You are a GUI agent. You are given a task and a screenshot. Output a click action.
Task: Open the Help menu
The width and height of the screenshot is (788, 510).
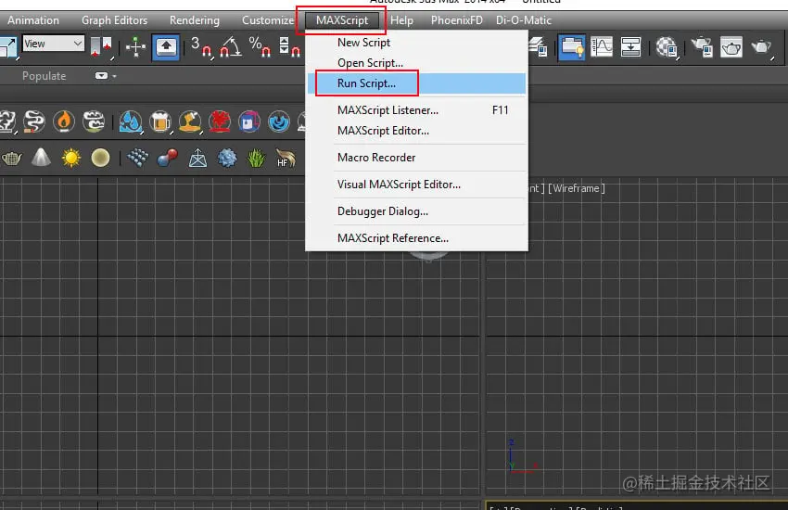[x=401, y=20]
